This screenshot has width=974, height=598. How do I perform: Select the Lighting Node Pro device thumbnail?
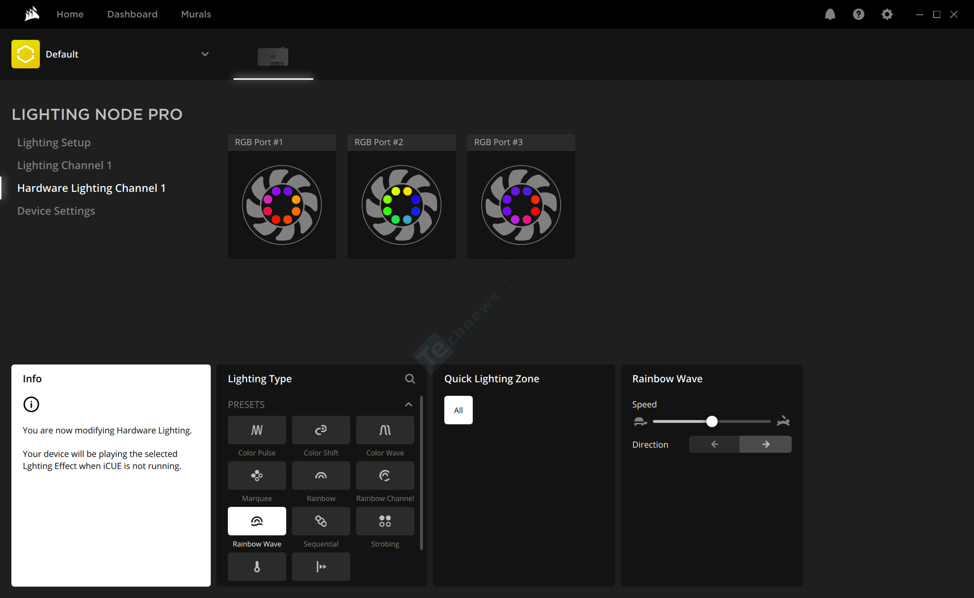pyautogui.click(x=273, y=56)
